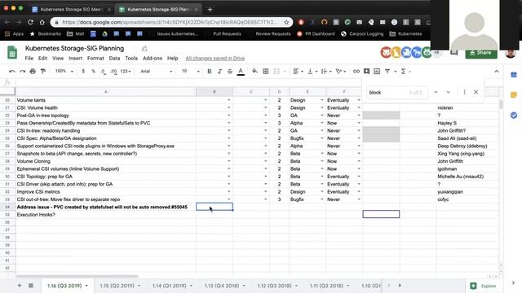Format as currency
The height and width of the screenshot is (293, 522).
(83, 72)
